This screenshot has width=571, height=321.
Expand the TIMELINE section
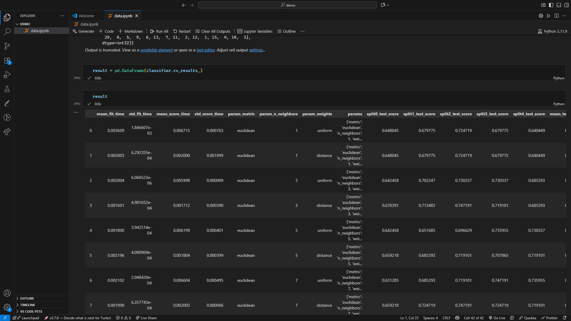tap(42, 305)
